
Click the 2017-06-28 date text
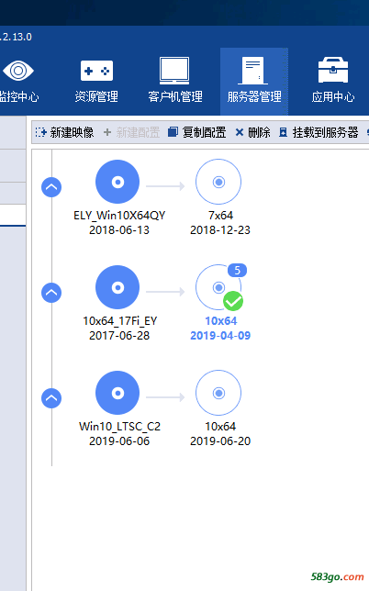(x=119, y=336)
